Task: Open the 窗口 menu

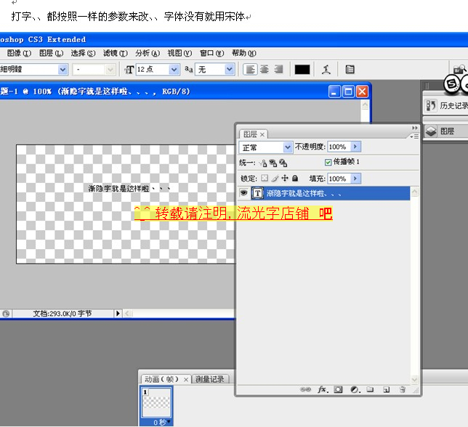Action: (211, 53)
